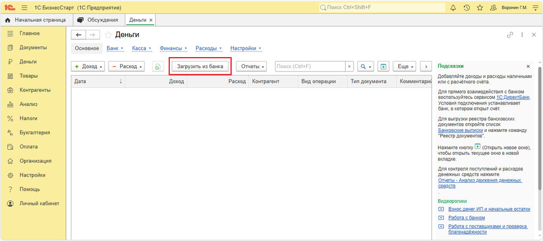Screen dimensions: 543x241
Task: Open history clock icon
Action: [466, 7]
